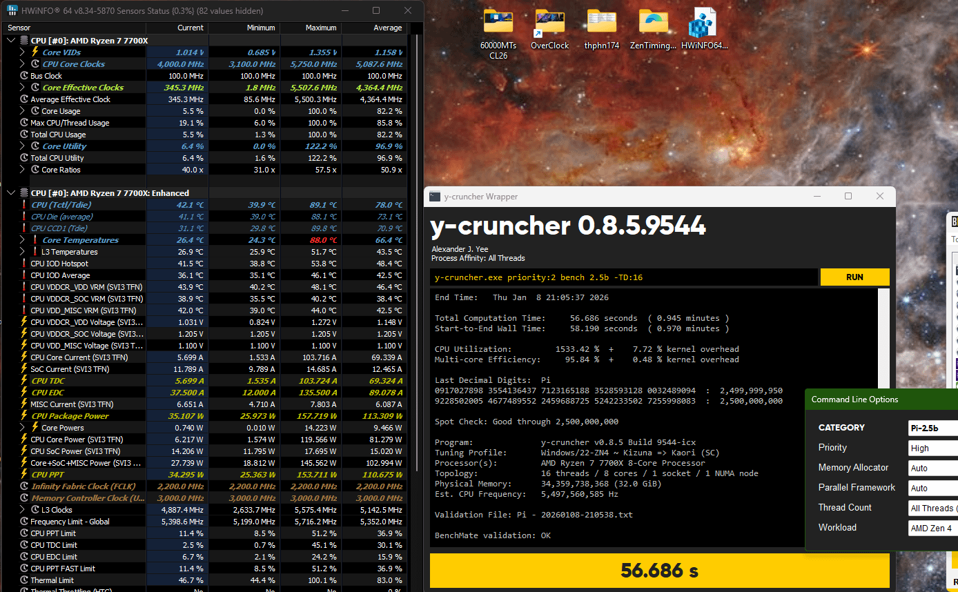
Task: Click the HWiNFO title bar app icon
Action: (x=13, y=11)
